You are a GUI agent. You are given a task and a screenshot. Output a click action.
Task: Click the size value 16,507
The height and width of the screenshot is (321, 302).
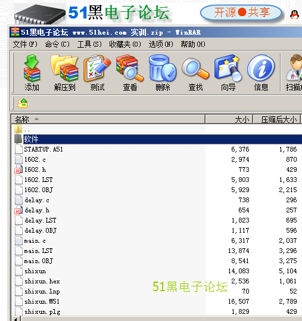[x=239, y=301]
